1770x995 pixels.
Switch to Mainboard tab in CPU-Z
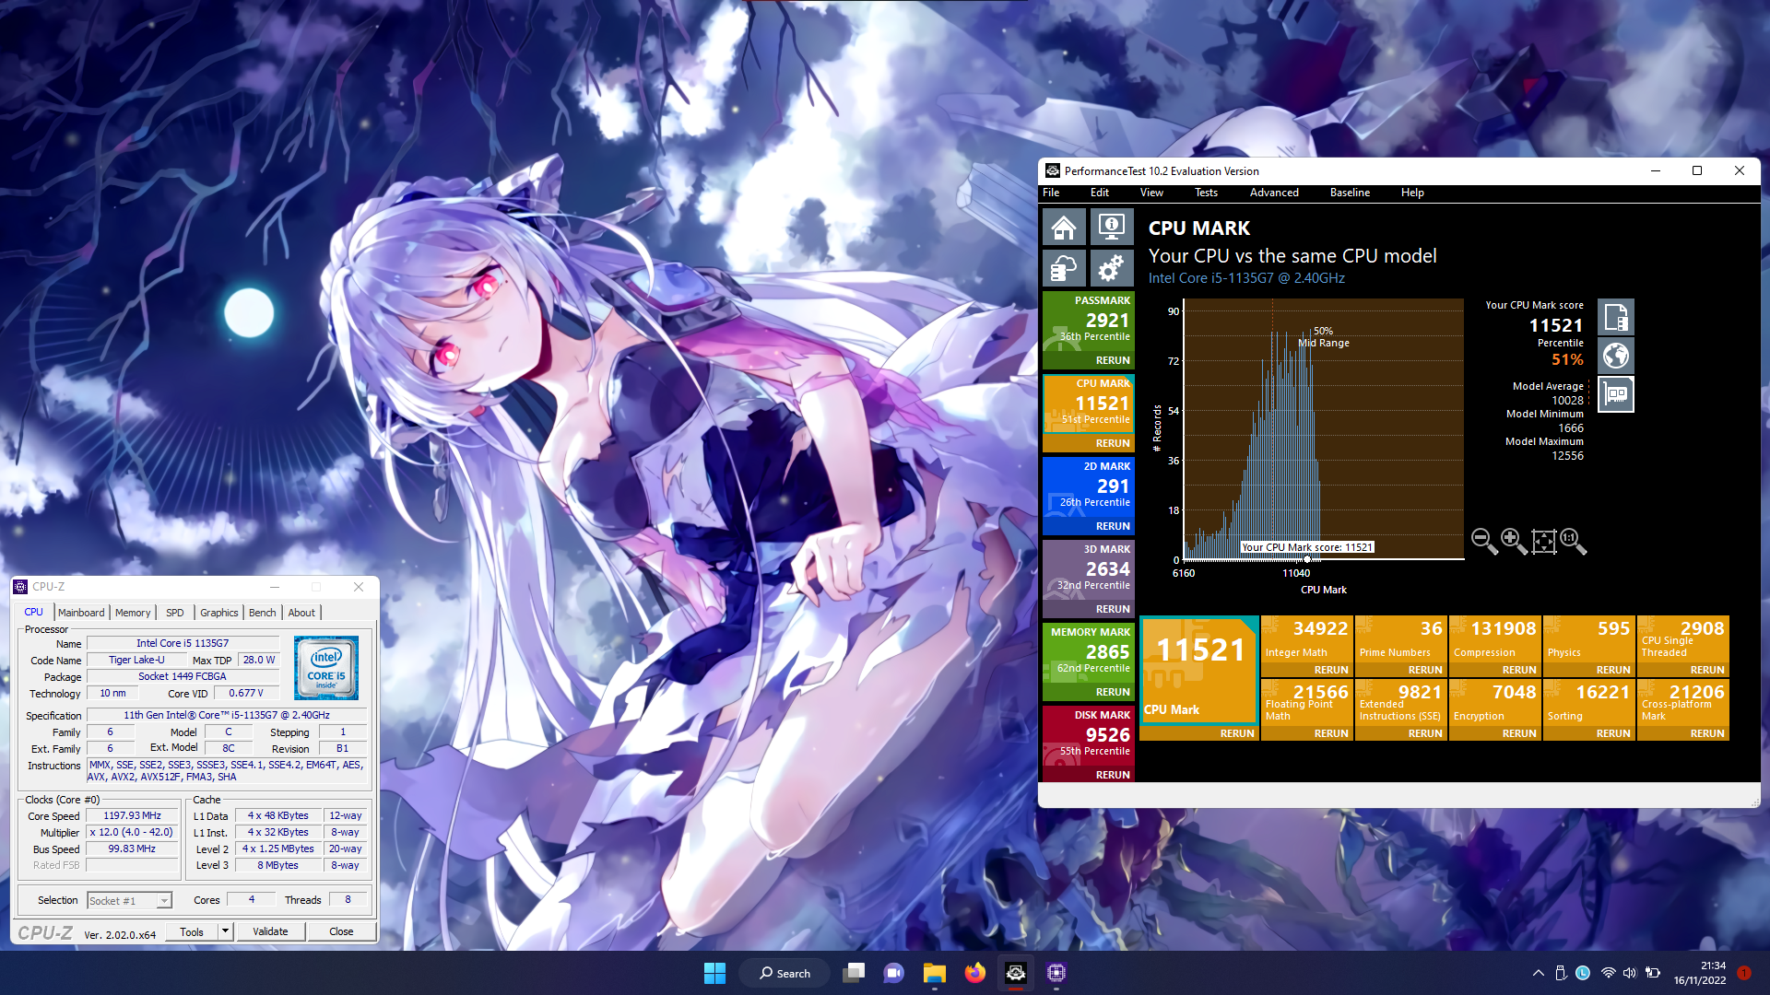pos(81,613)
